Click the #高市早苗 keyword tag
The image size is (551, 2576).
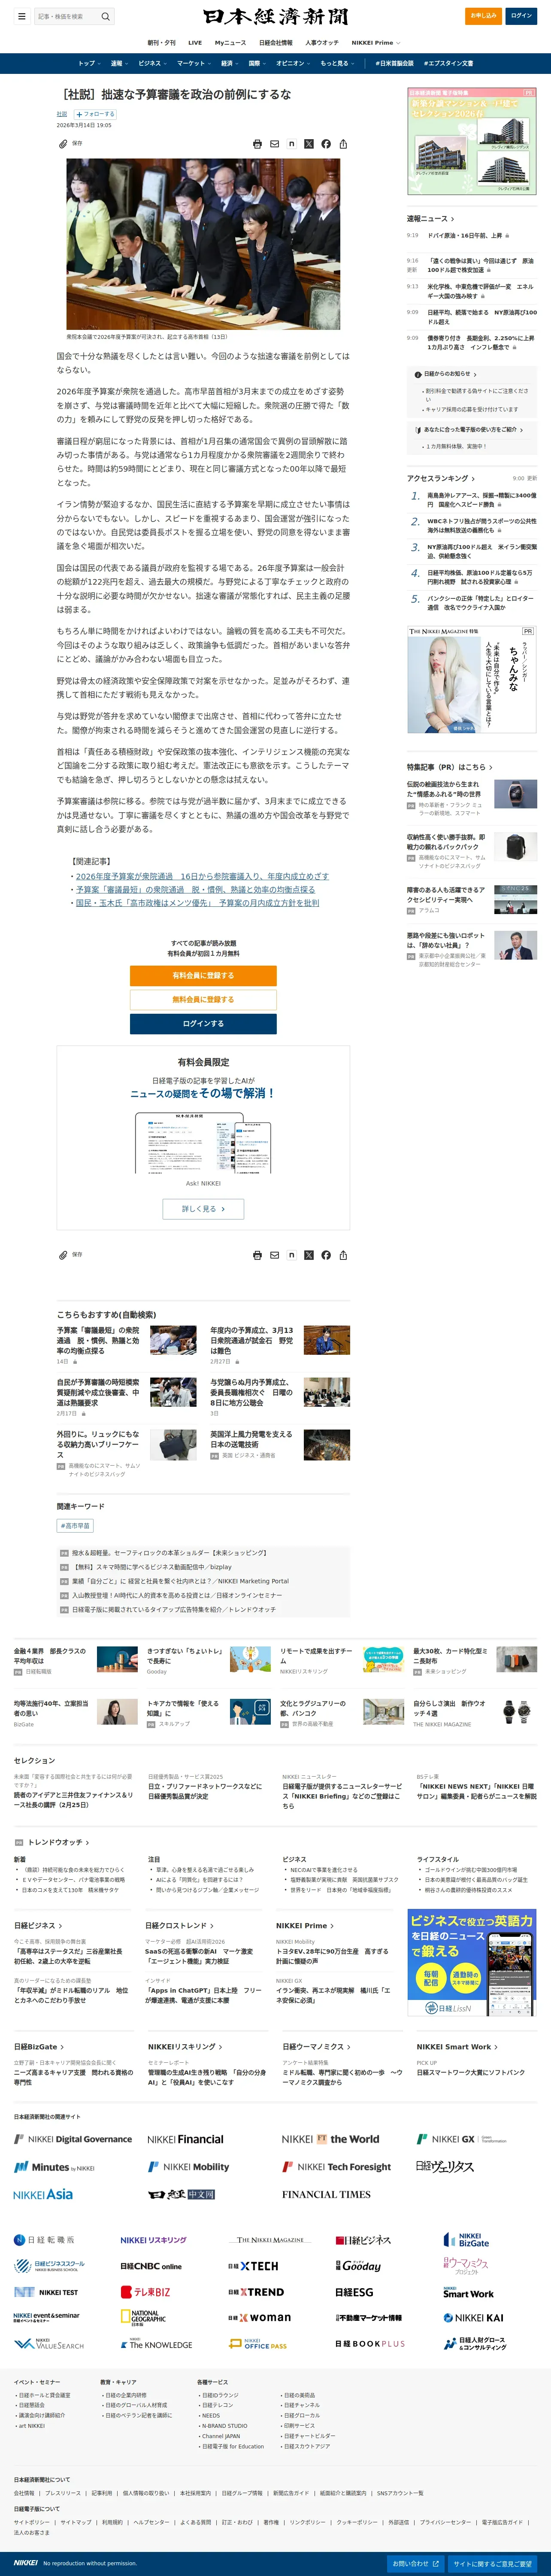coord(75,1526)
